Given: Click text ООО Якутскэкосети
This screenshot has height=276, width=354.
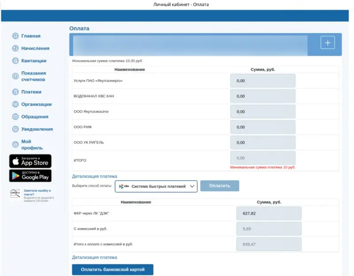Looking at the screenshot, I should click(91, 112).
